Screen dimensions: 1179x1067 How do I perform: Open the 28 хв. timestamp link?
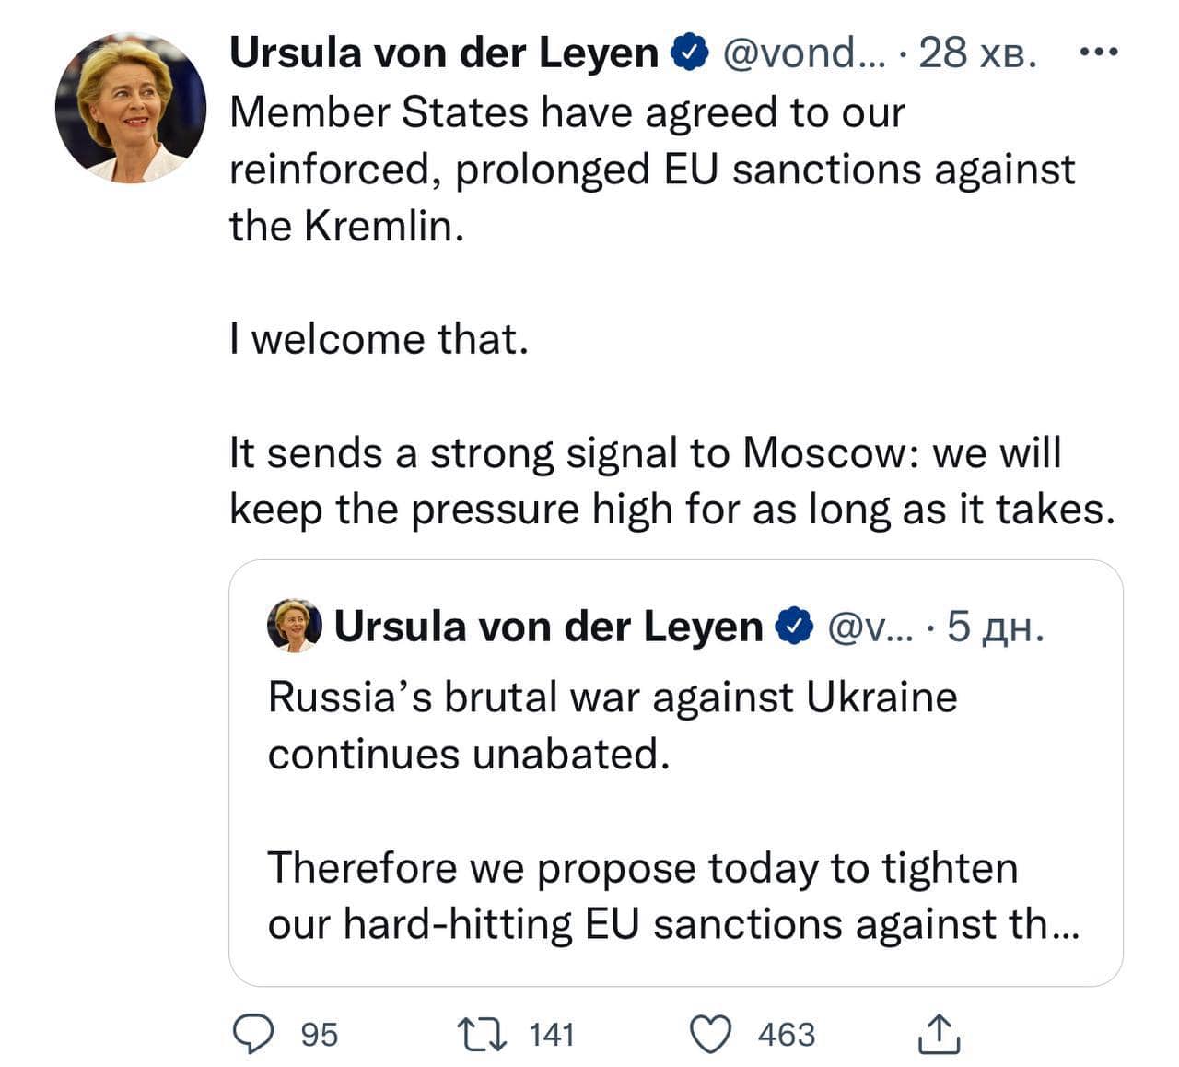point(977,53)
